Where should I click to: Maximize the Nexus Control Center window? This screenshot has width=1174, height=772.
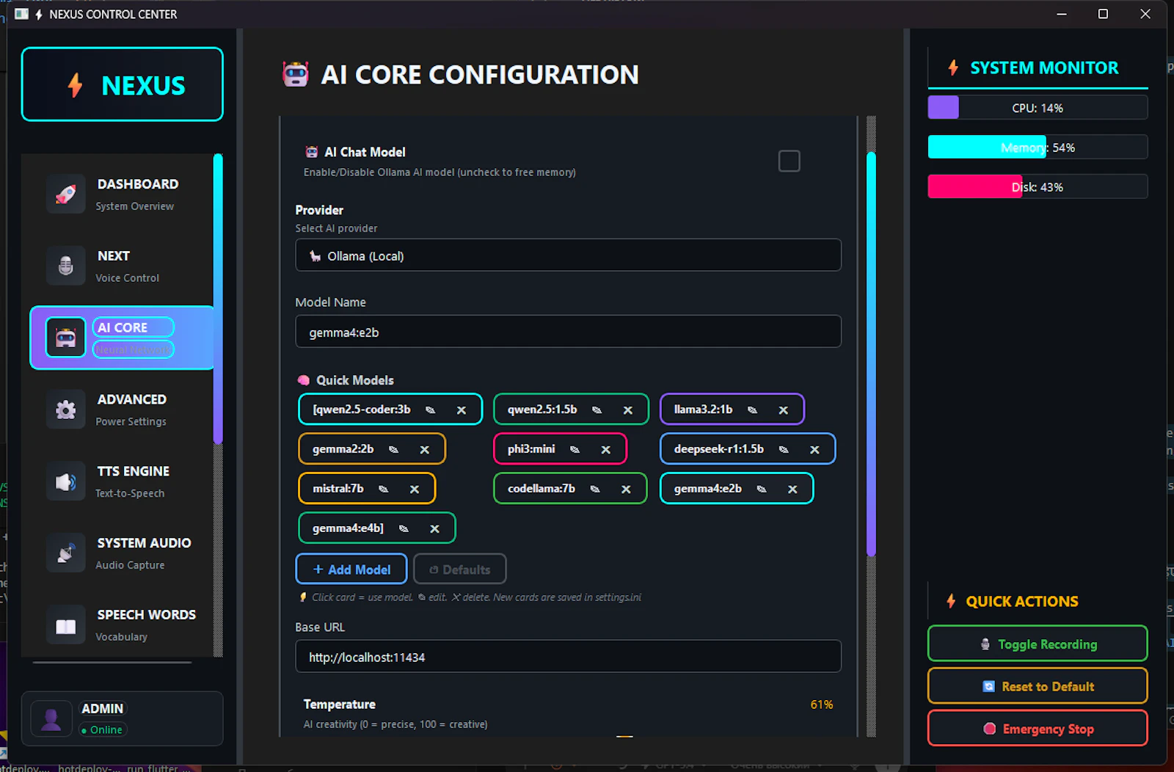point(1103,14)
